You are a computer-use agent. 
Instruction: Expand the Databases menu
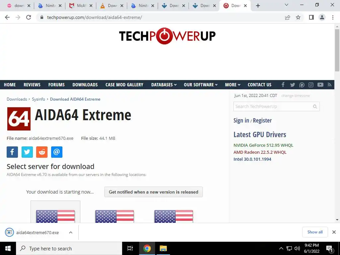coord(164,85)
